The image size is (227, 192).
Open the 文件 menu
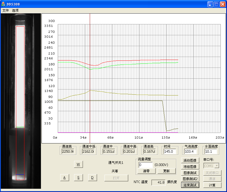pos(6,10)
